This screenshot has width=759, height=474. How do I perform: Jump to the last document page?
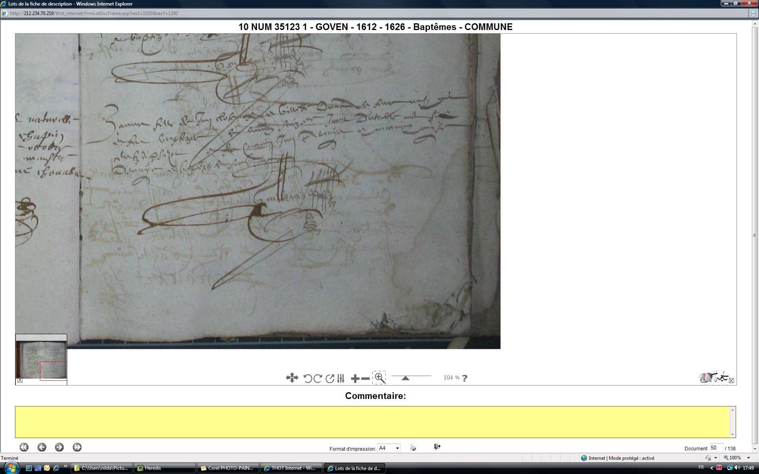point(77,447)
